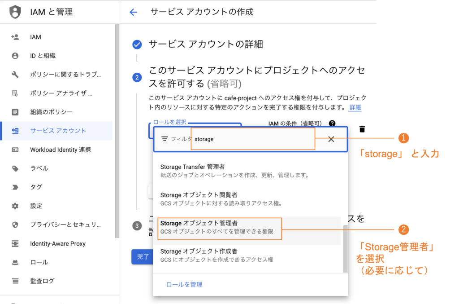Click the サービス アカウントの作成 page title
This screenshot has height=304, width=459.
[x=202, y=12]
